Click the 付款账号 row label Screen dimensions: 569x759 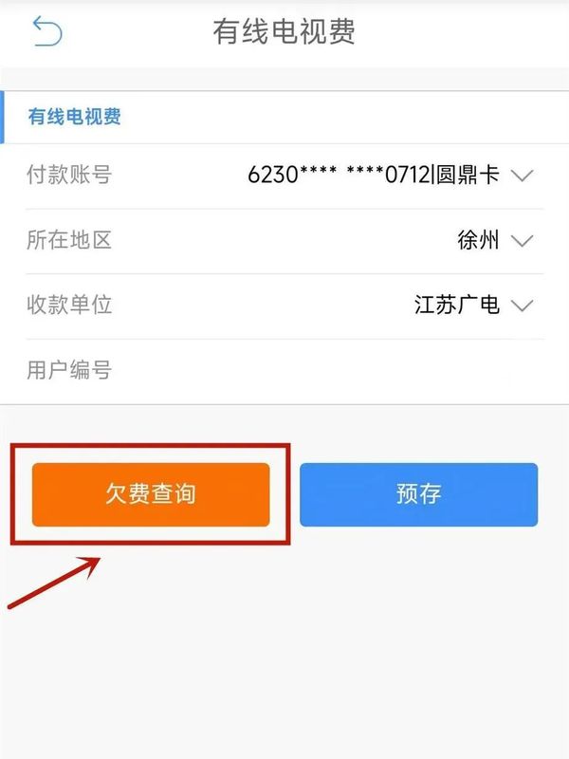coord(69,175)
